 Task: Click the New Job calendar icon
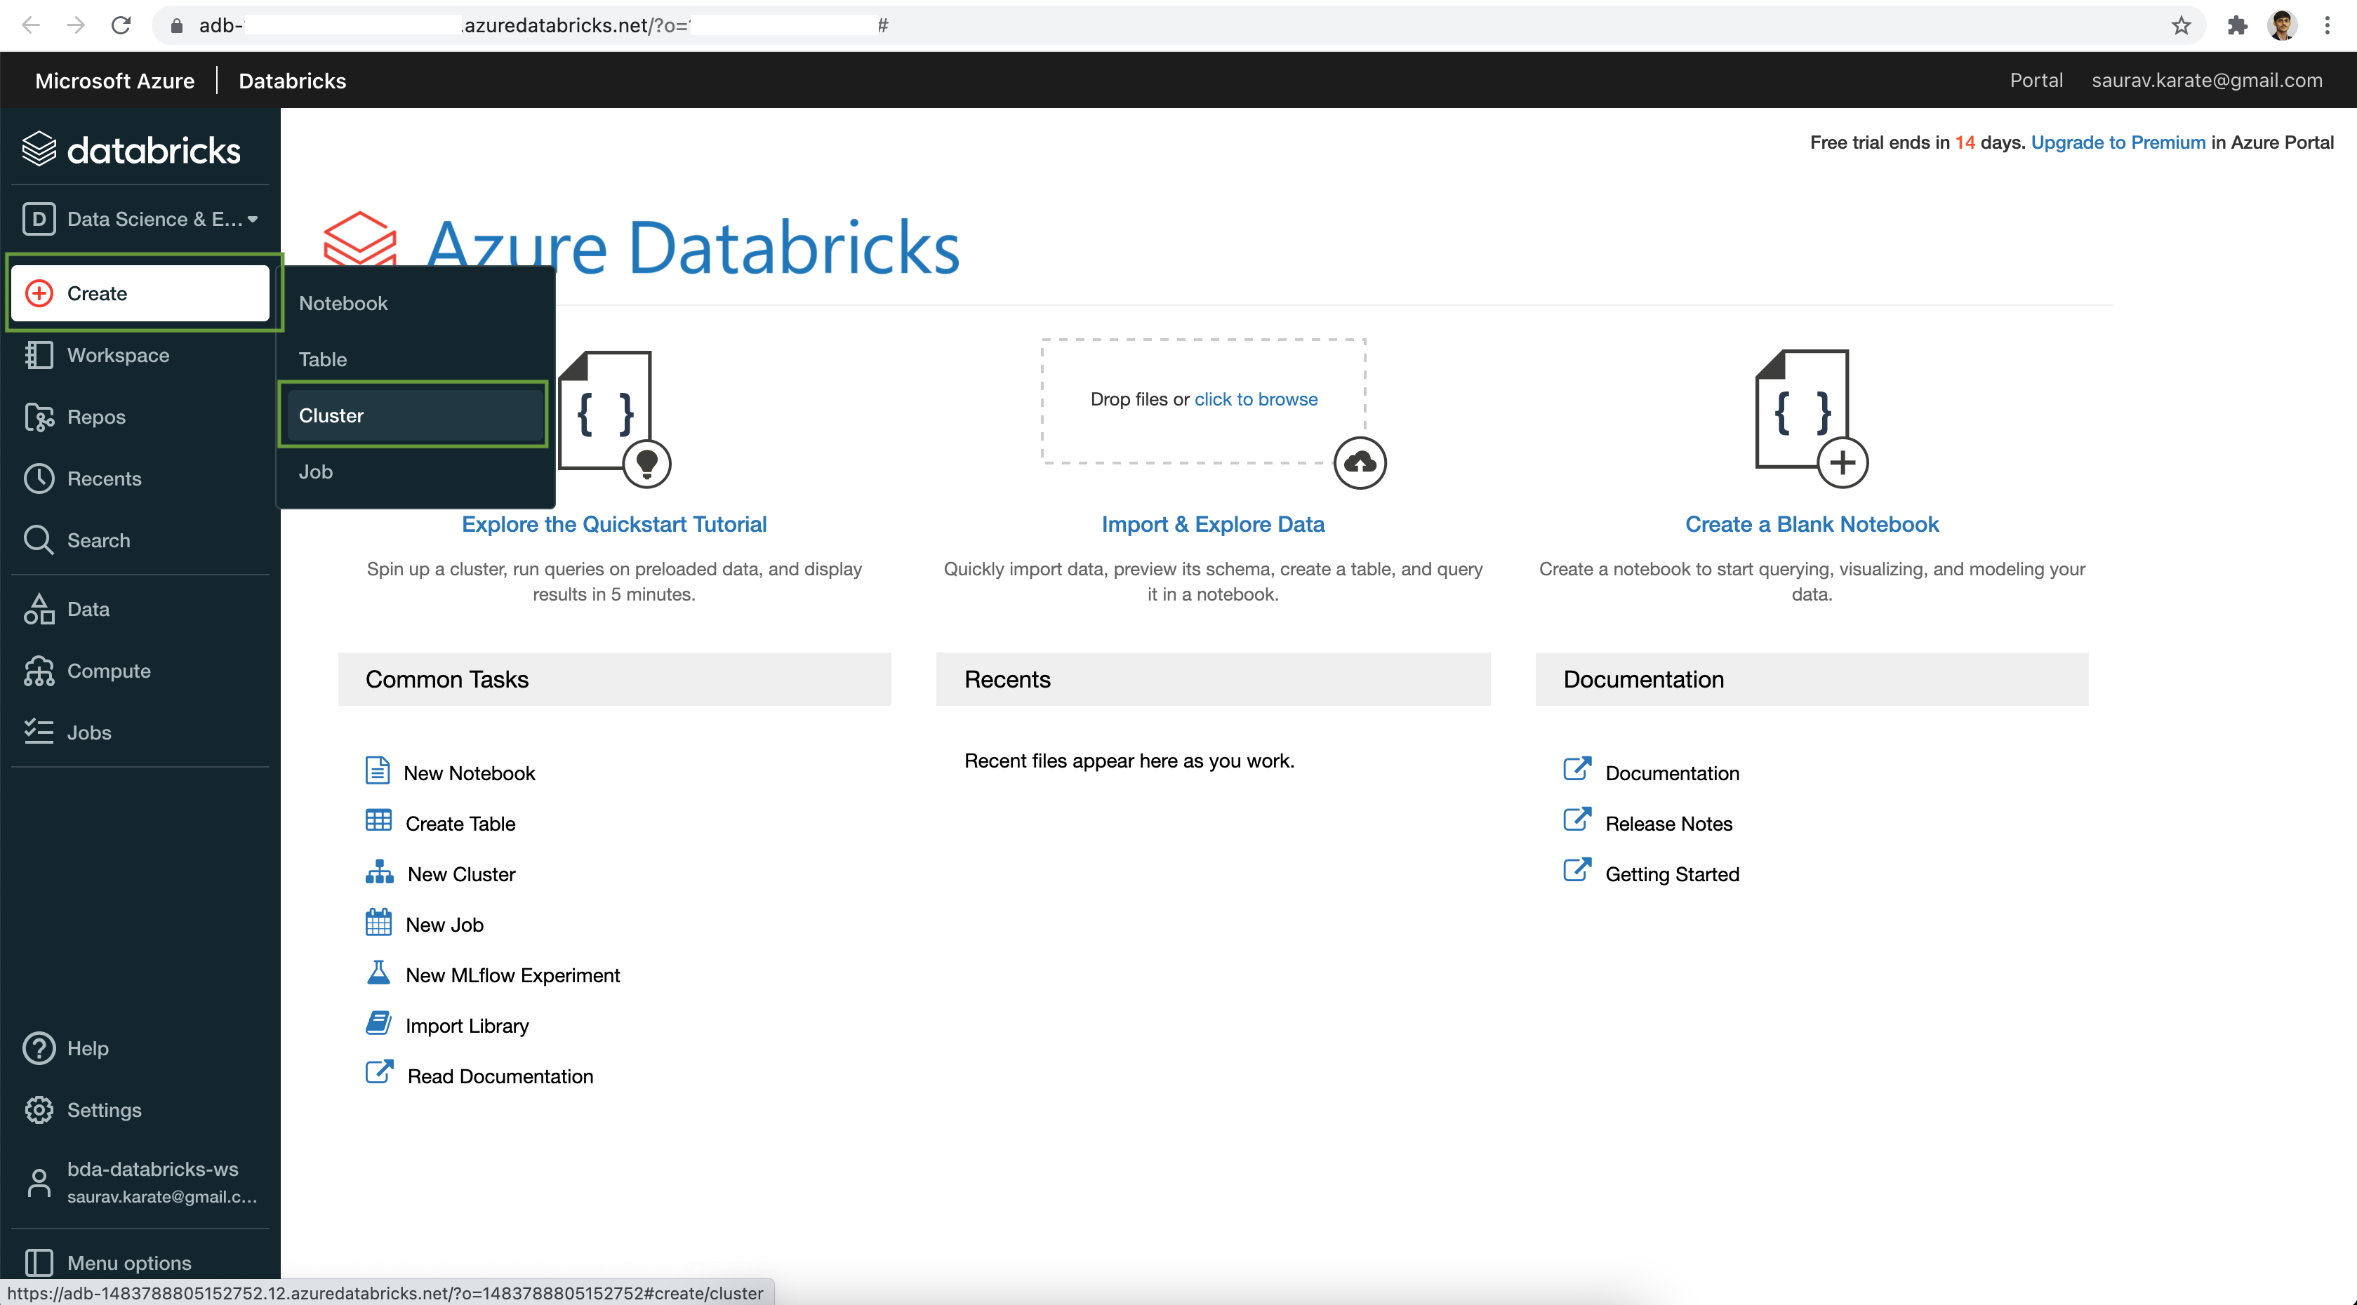click(x=378, y=922)
